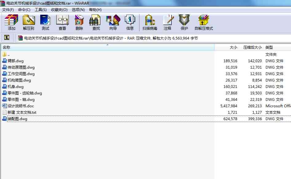Select the 机构简图.dwg file icon
The image size is (291, 179).
[4, 80]
